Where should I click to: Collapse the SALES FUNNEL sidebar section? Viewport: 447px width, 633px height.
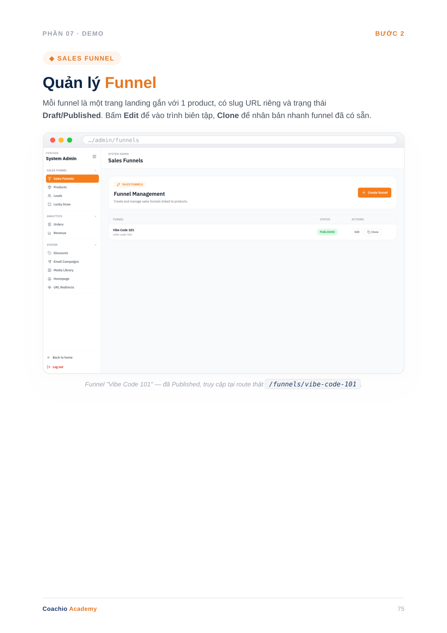click(x=95, y=171)
